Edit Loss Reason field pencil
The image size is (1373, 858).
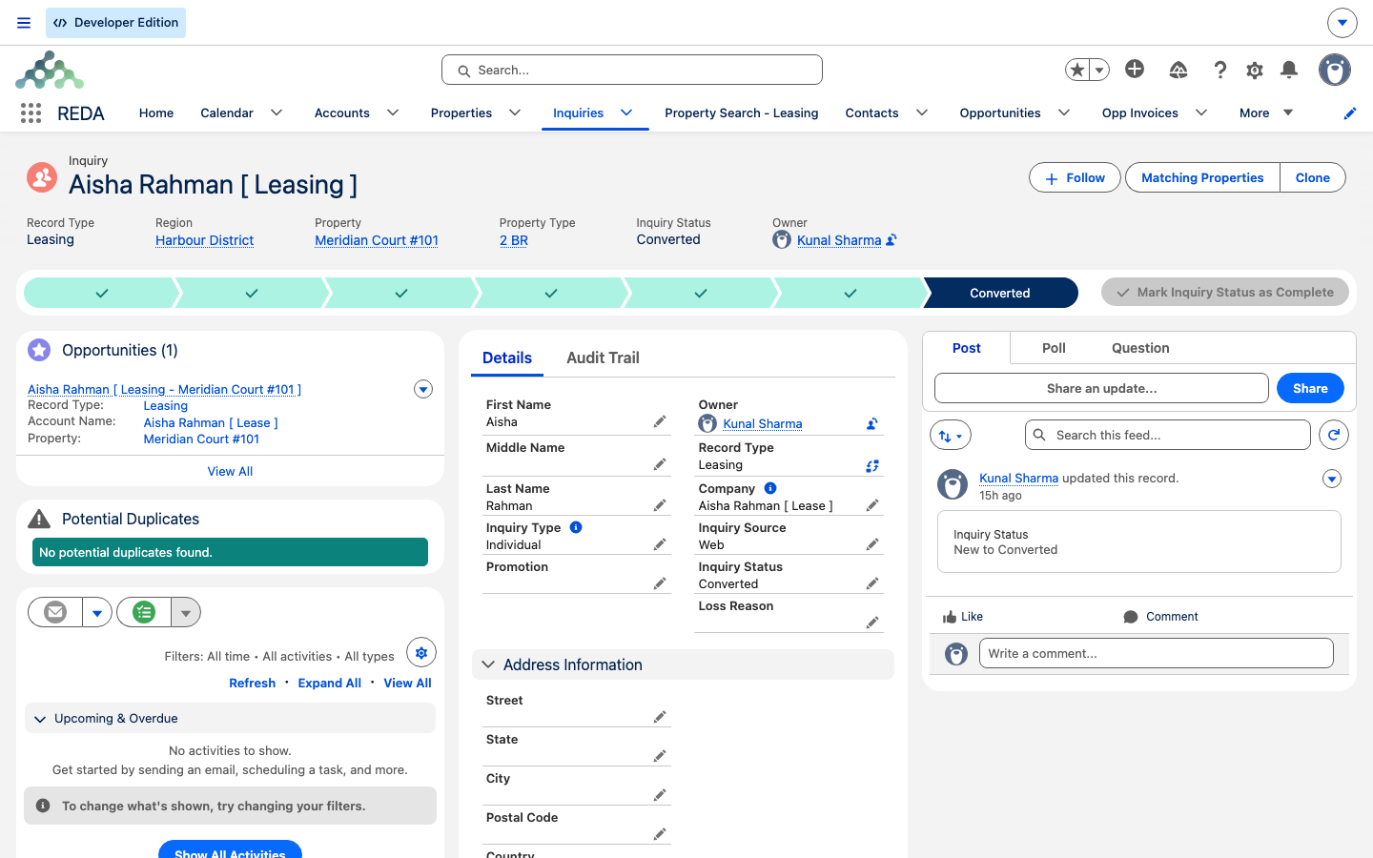(872, 623)
